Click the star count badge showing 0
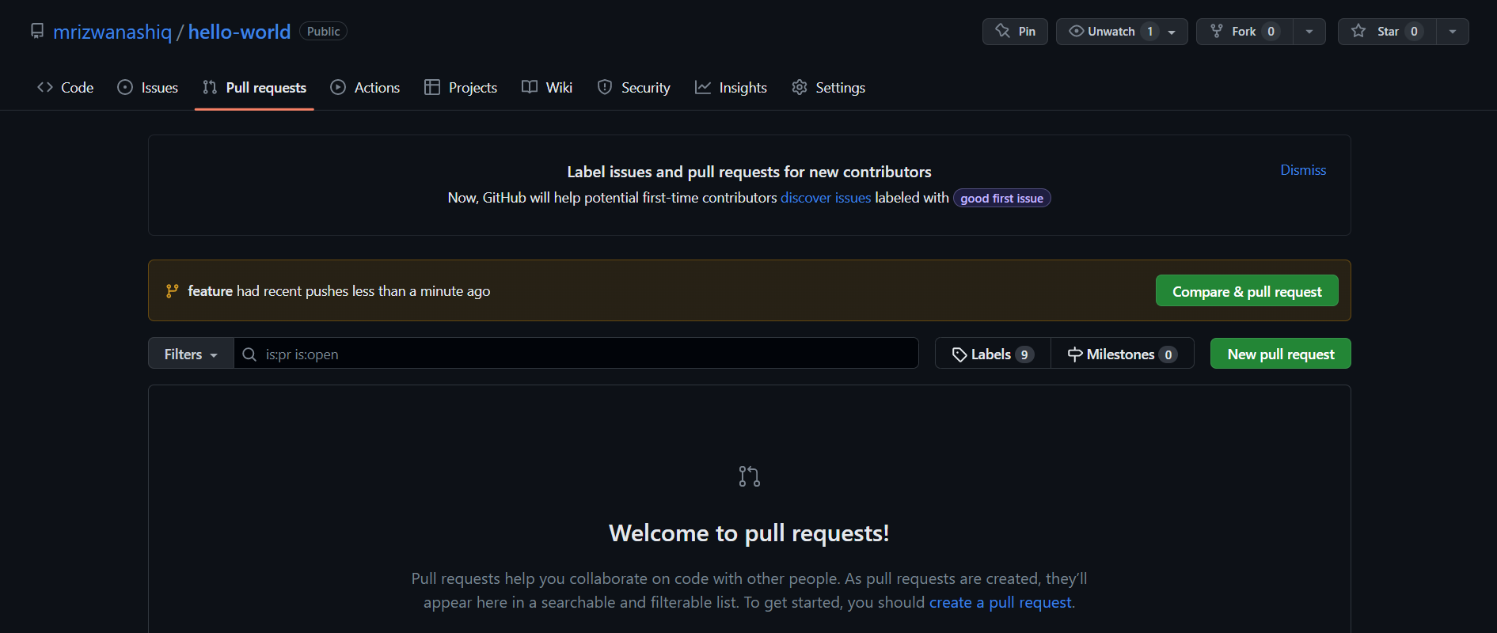Viewport: 1497px width, 633px height. [x=1414, y=32]
